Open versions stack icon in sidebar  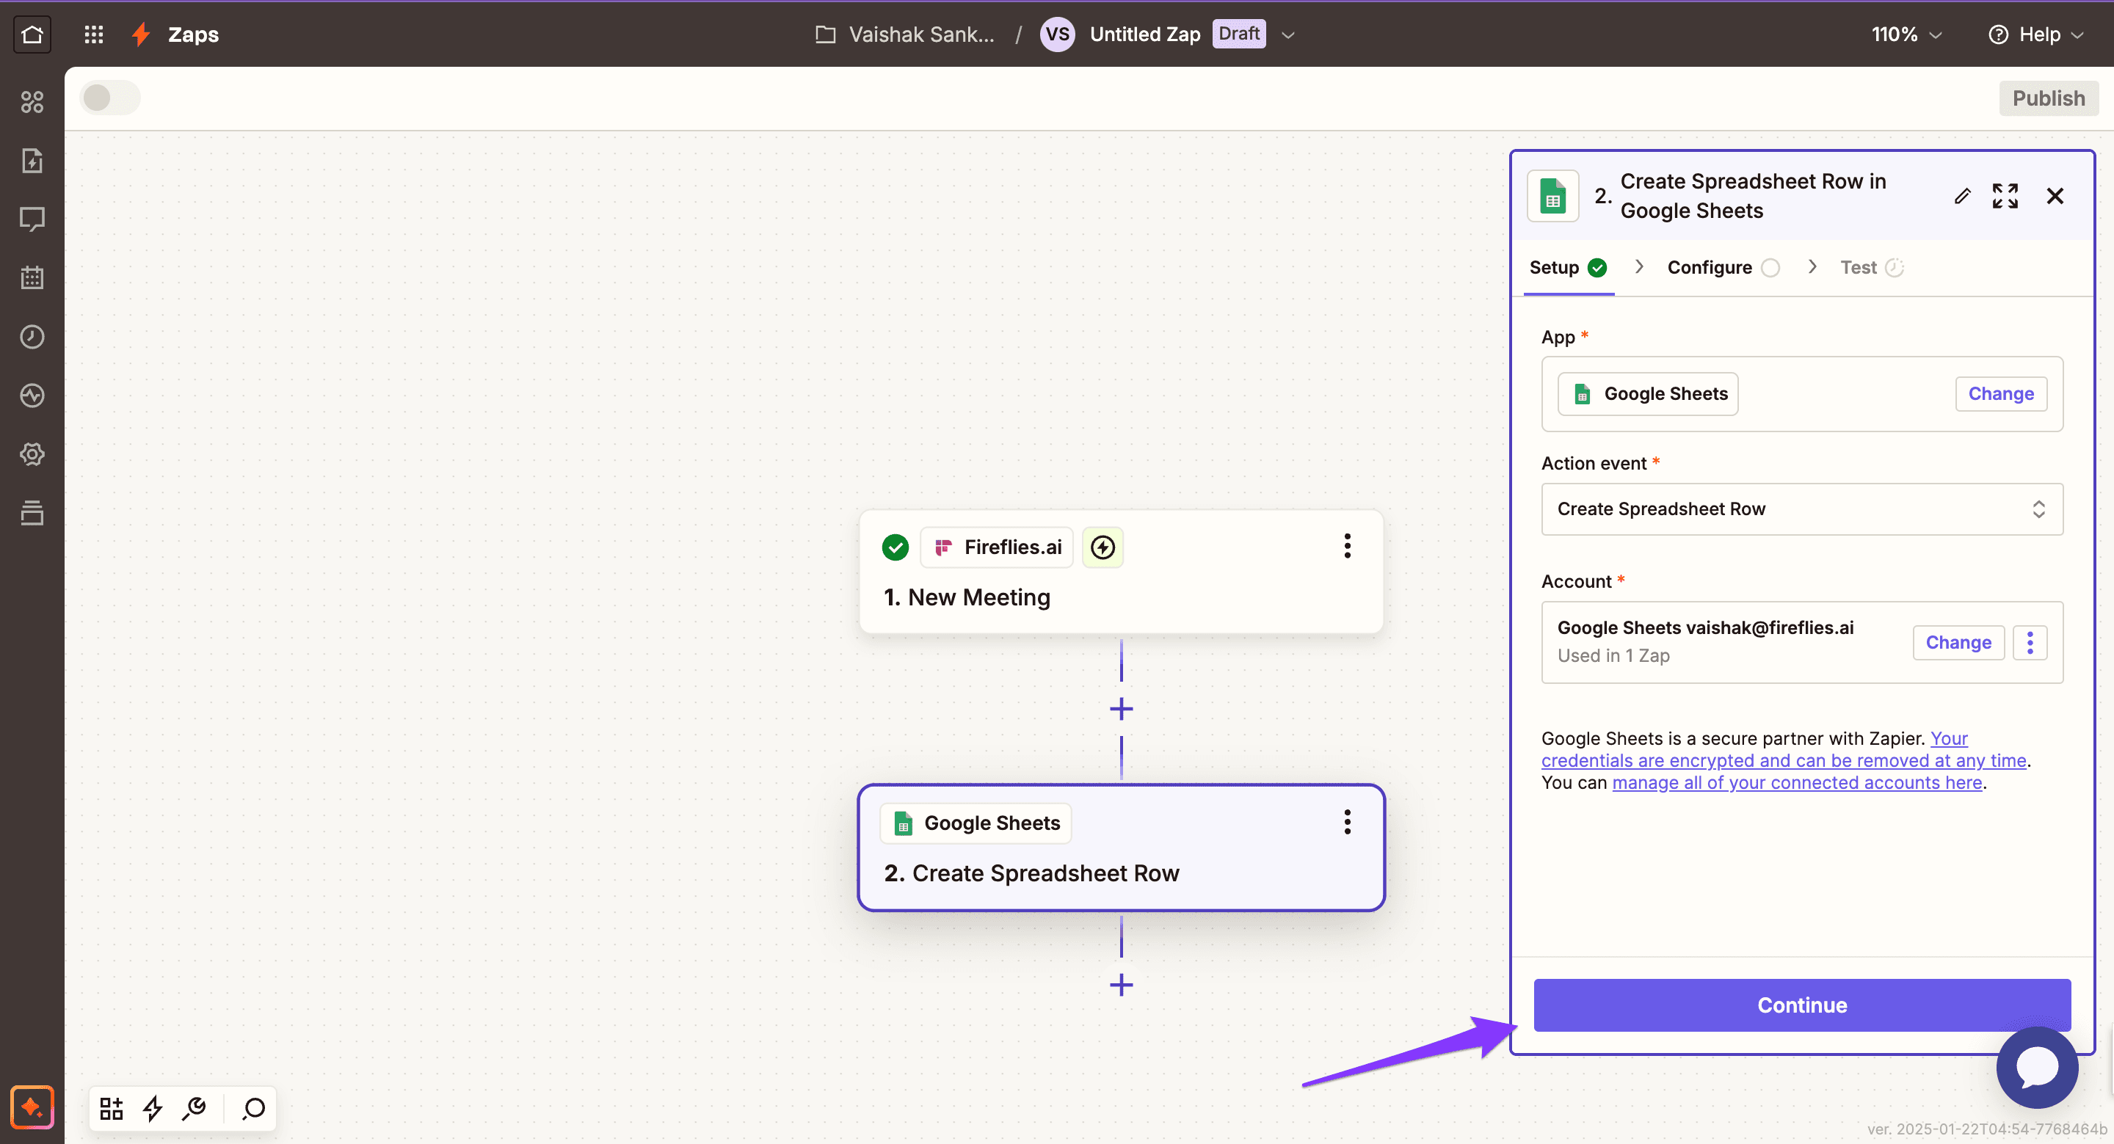32,513
